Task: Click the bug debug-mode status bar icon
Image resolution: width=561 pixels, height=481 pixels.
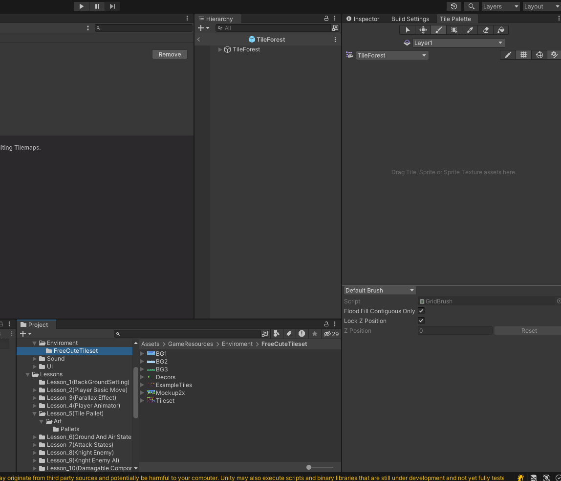Action: pos(520,478)
